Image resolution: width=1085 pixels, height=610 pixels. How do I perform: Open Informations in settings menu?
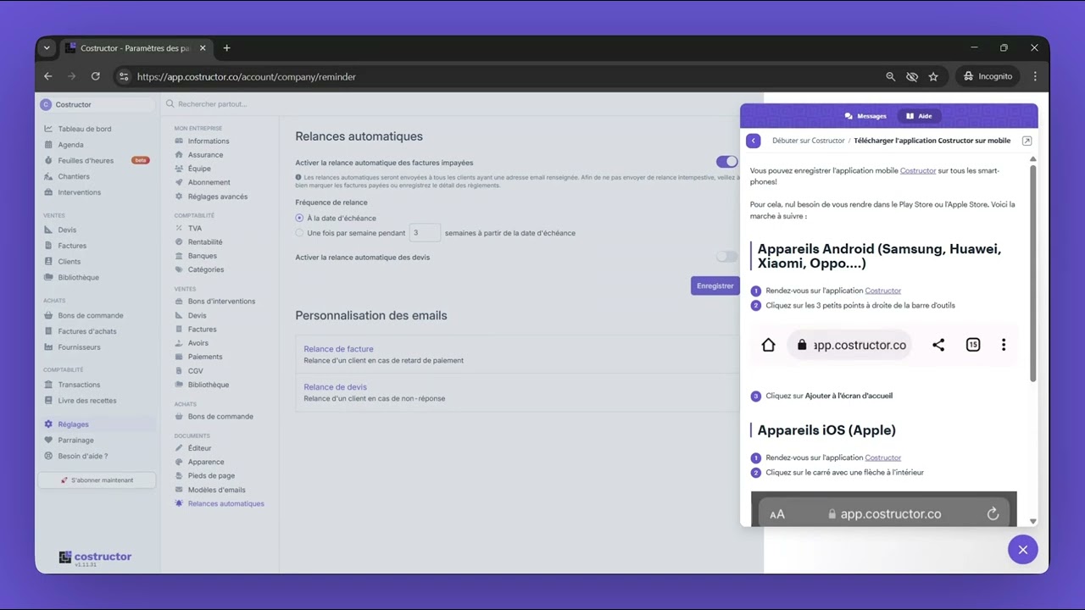208,141
